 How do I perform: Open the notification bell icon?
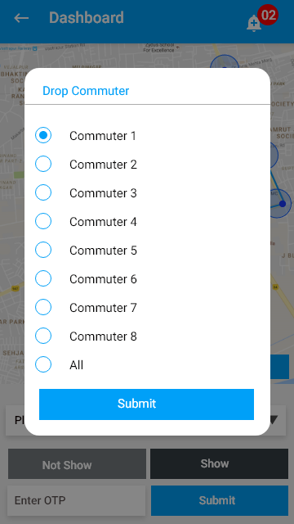pos(253,24)
